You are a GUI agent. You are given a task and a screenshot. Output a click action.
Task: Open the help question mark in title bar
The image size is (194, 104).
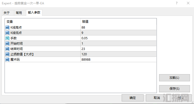pyautogui.click(x=177, y=3)
